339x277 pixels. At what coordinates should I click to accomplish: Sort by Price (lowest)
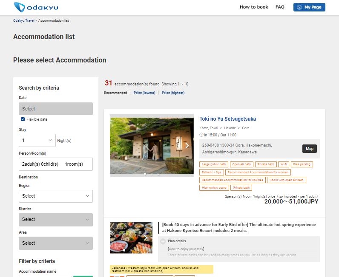[144, 93]
